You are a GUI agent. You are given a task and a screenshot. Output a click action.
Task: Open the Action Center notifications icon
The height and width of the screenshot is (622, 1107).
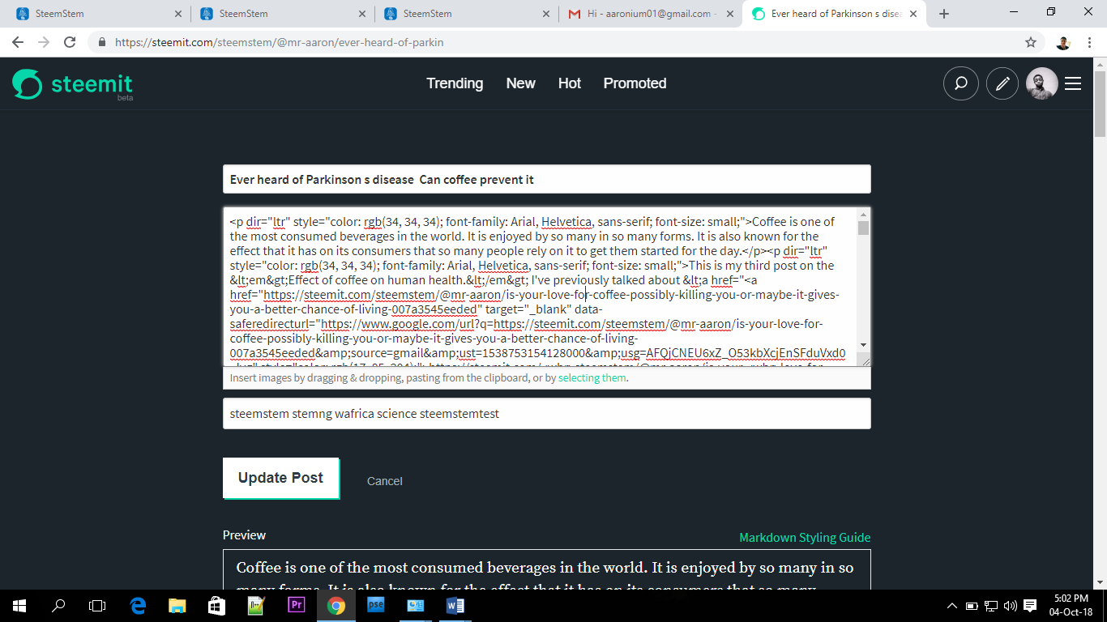click(x=1030, y=606)
